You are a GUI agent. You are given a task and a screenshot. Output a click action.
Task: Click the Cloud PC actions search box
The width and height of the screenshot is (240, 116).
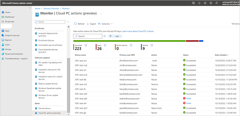point(88,36)
